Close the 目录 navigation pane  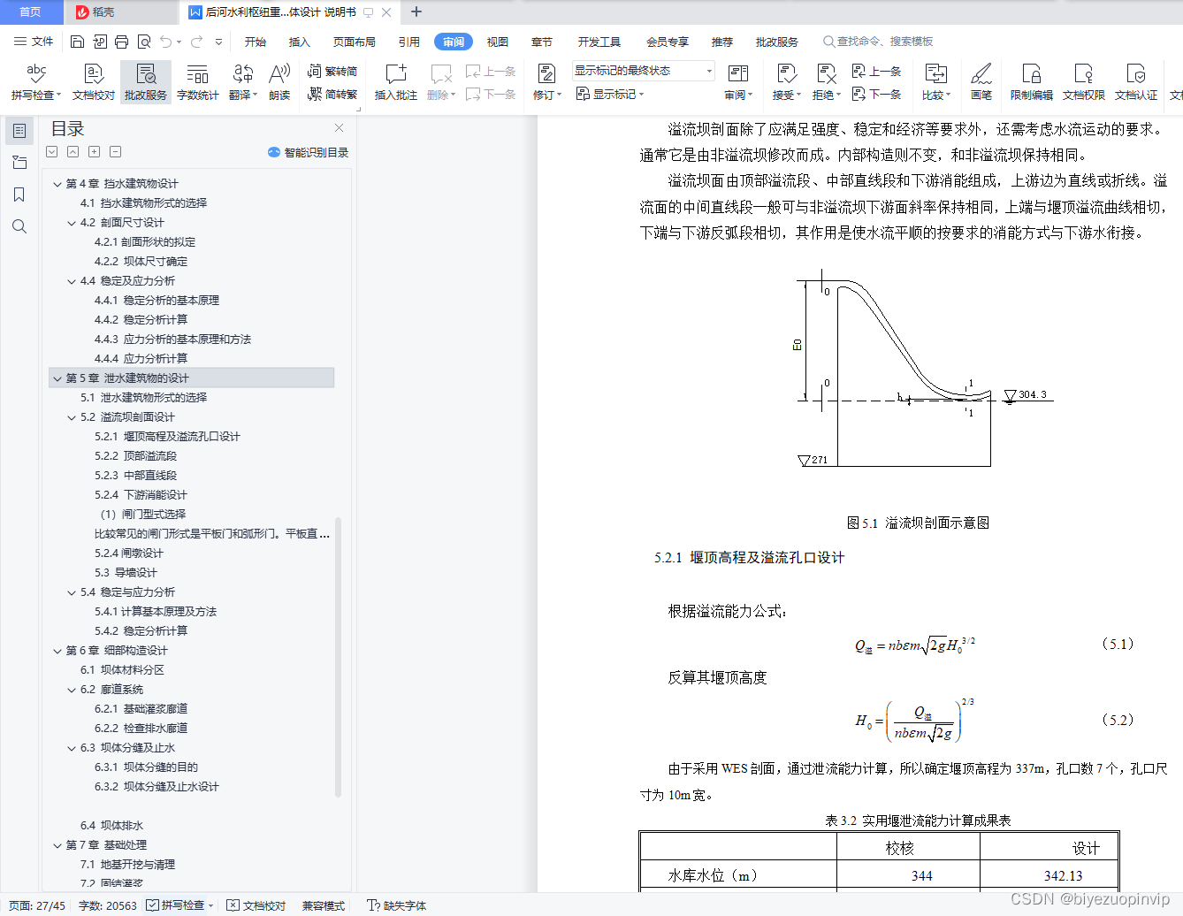point(339,128)
